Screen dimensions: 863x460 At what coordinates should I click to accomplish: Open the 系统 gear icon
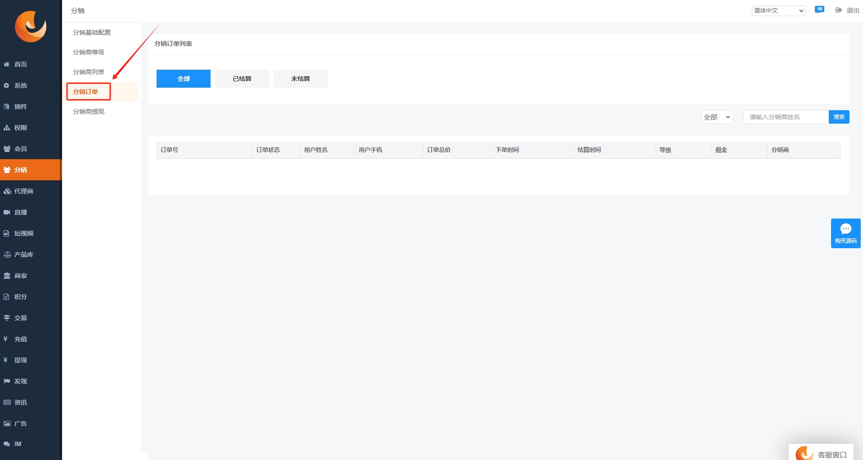pyautogui.click(x=7, y=85)
